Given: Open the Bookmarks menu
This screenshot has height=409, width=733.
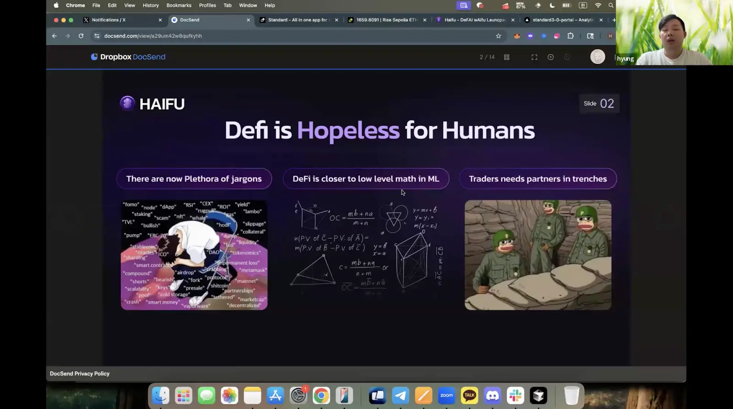Looking at the screenshot, I should [x=179, y=5].
